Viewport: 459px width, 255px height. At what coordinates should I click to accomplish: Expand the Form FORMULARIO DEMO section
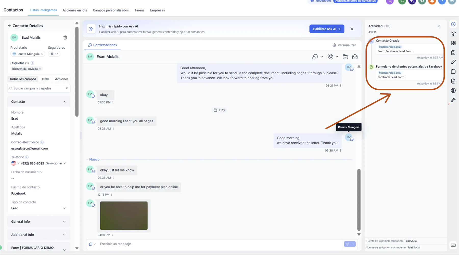tap(39, 248)
